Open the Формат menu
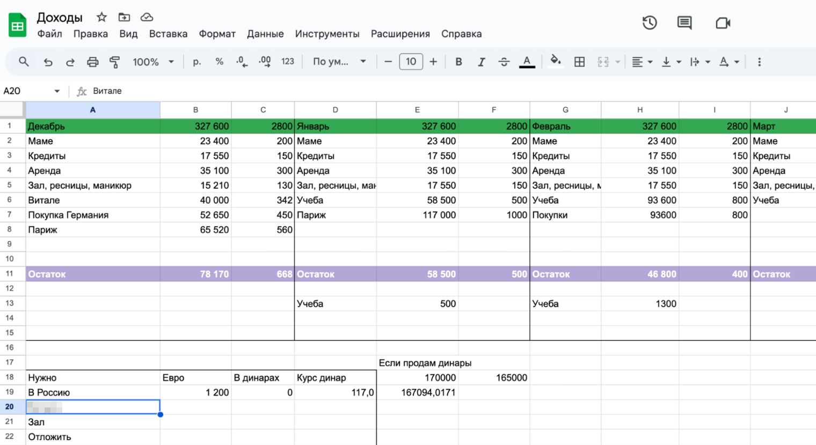 pyautogui.click(x=217, y=34)
